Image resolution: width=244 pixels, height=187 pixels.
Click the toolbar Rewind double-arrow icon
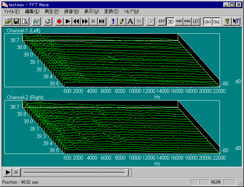tap(76, 22)
